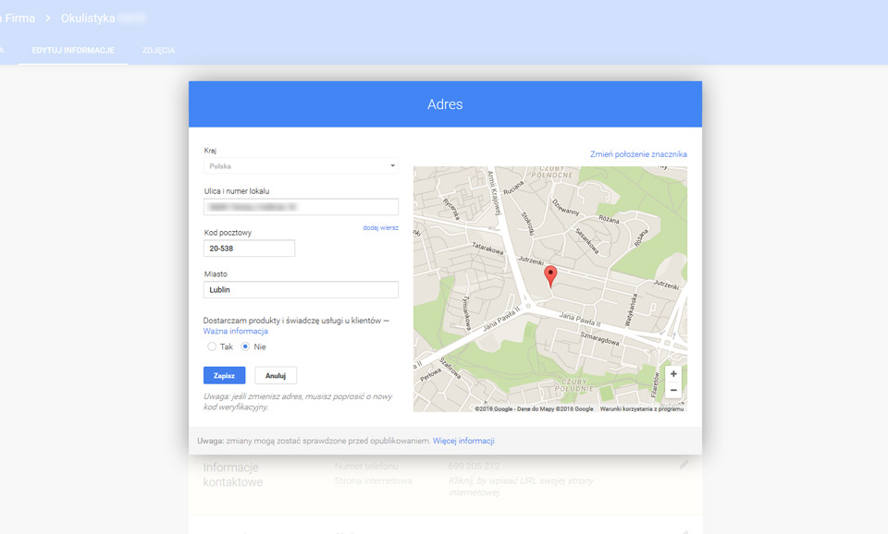Select the Tak radio button
The image size is (888, 534).
tap(212, 346)
